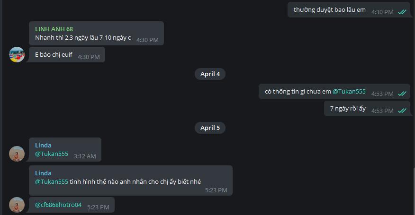
Task: Click the 5:23 PM timestamp on Linda's long message
Action: (216, 190)
